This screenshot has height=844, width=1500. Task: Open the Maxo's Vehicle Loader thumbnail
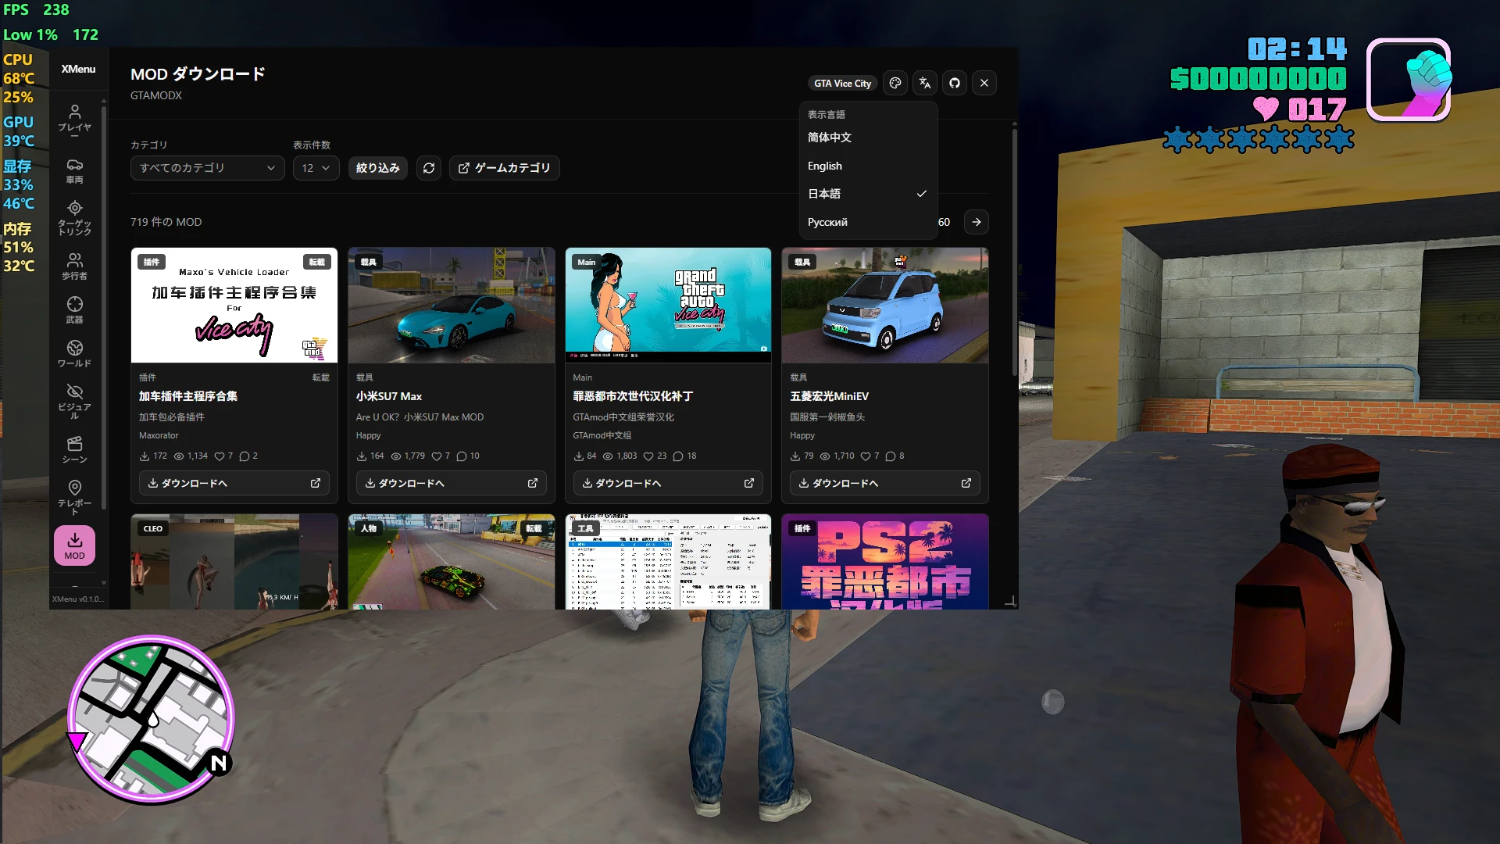(x=234, y=306)
